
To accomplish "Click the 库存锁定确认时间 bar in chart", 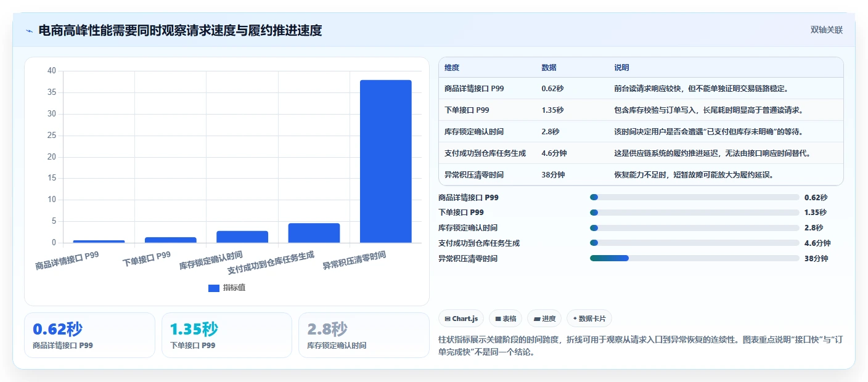I will [242, 237].
